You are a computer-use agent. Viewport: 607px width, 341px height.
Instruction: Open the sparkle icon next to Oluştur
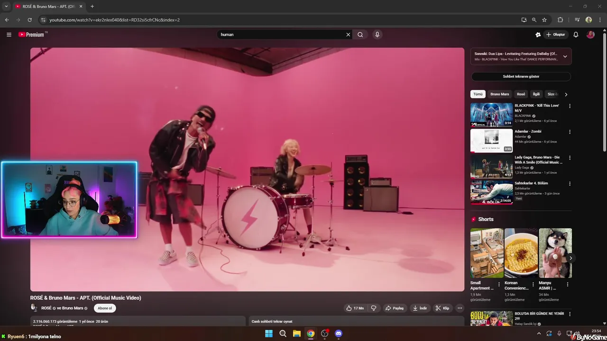(x=538, y=35)
